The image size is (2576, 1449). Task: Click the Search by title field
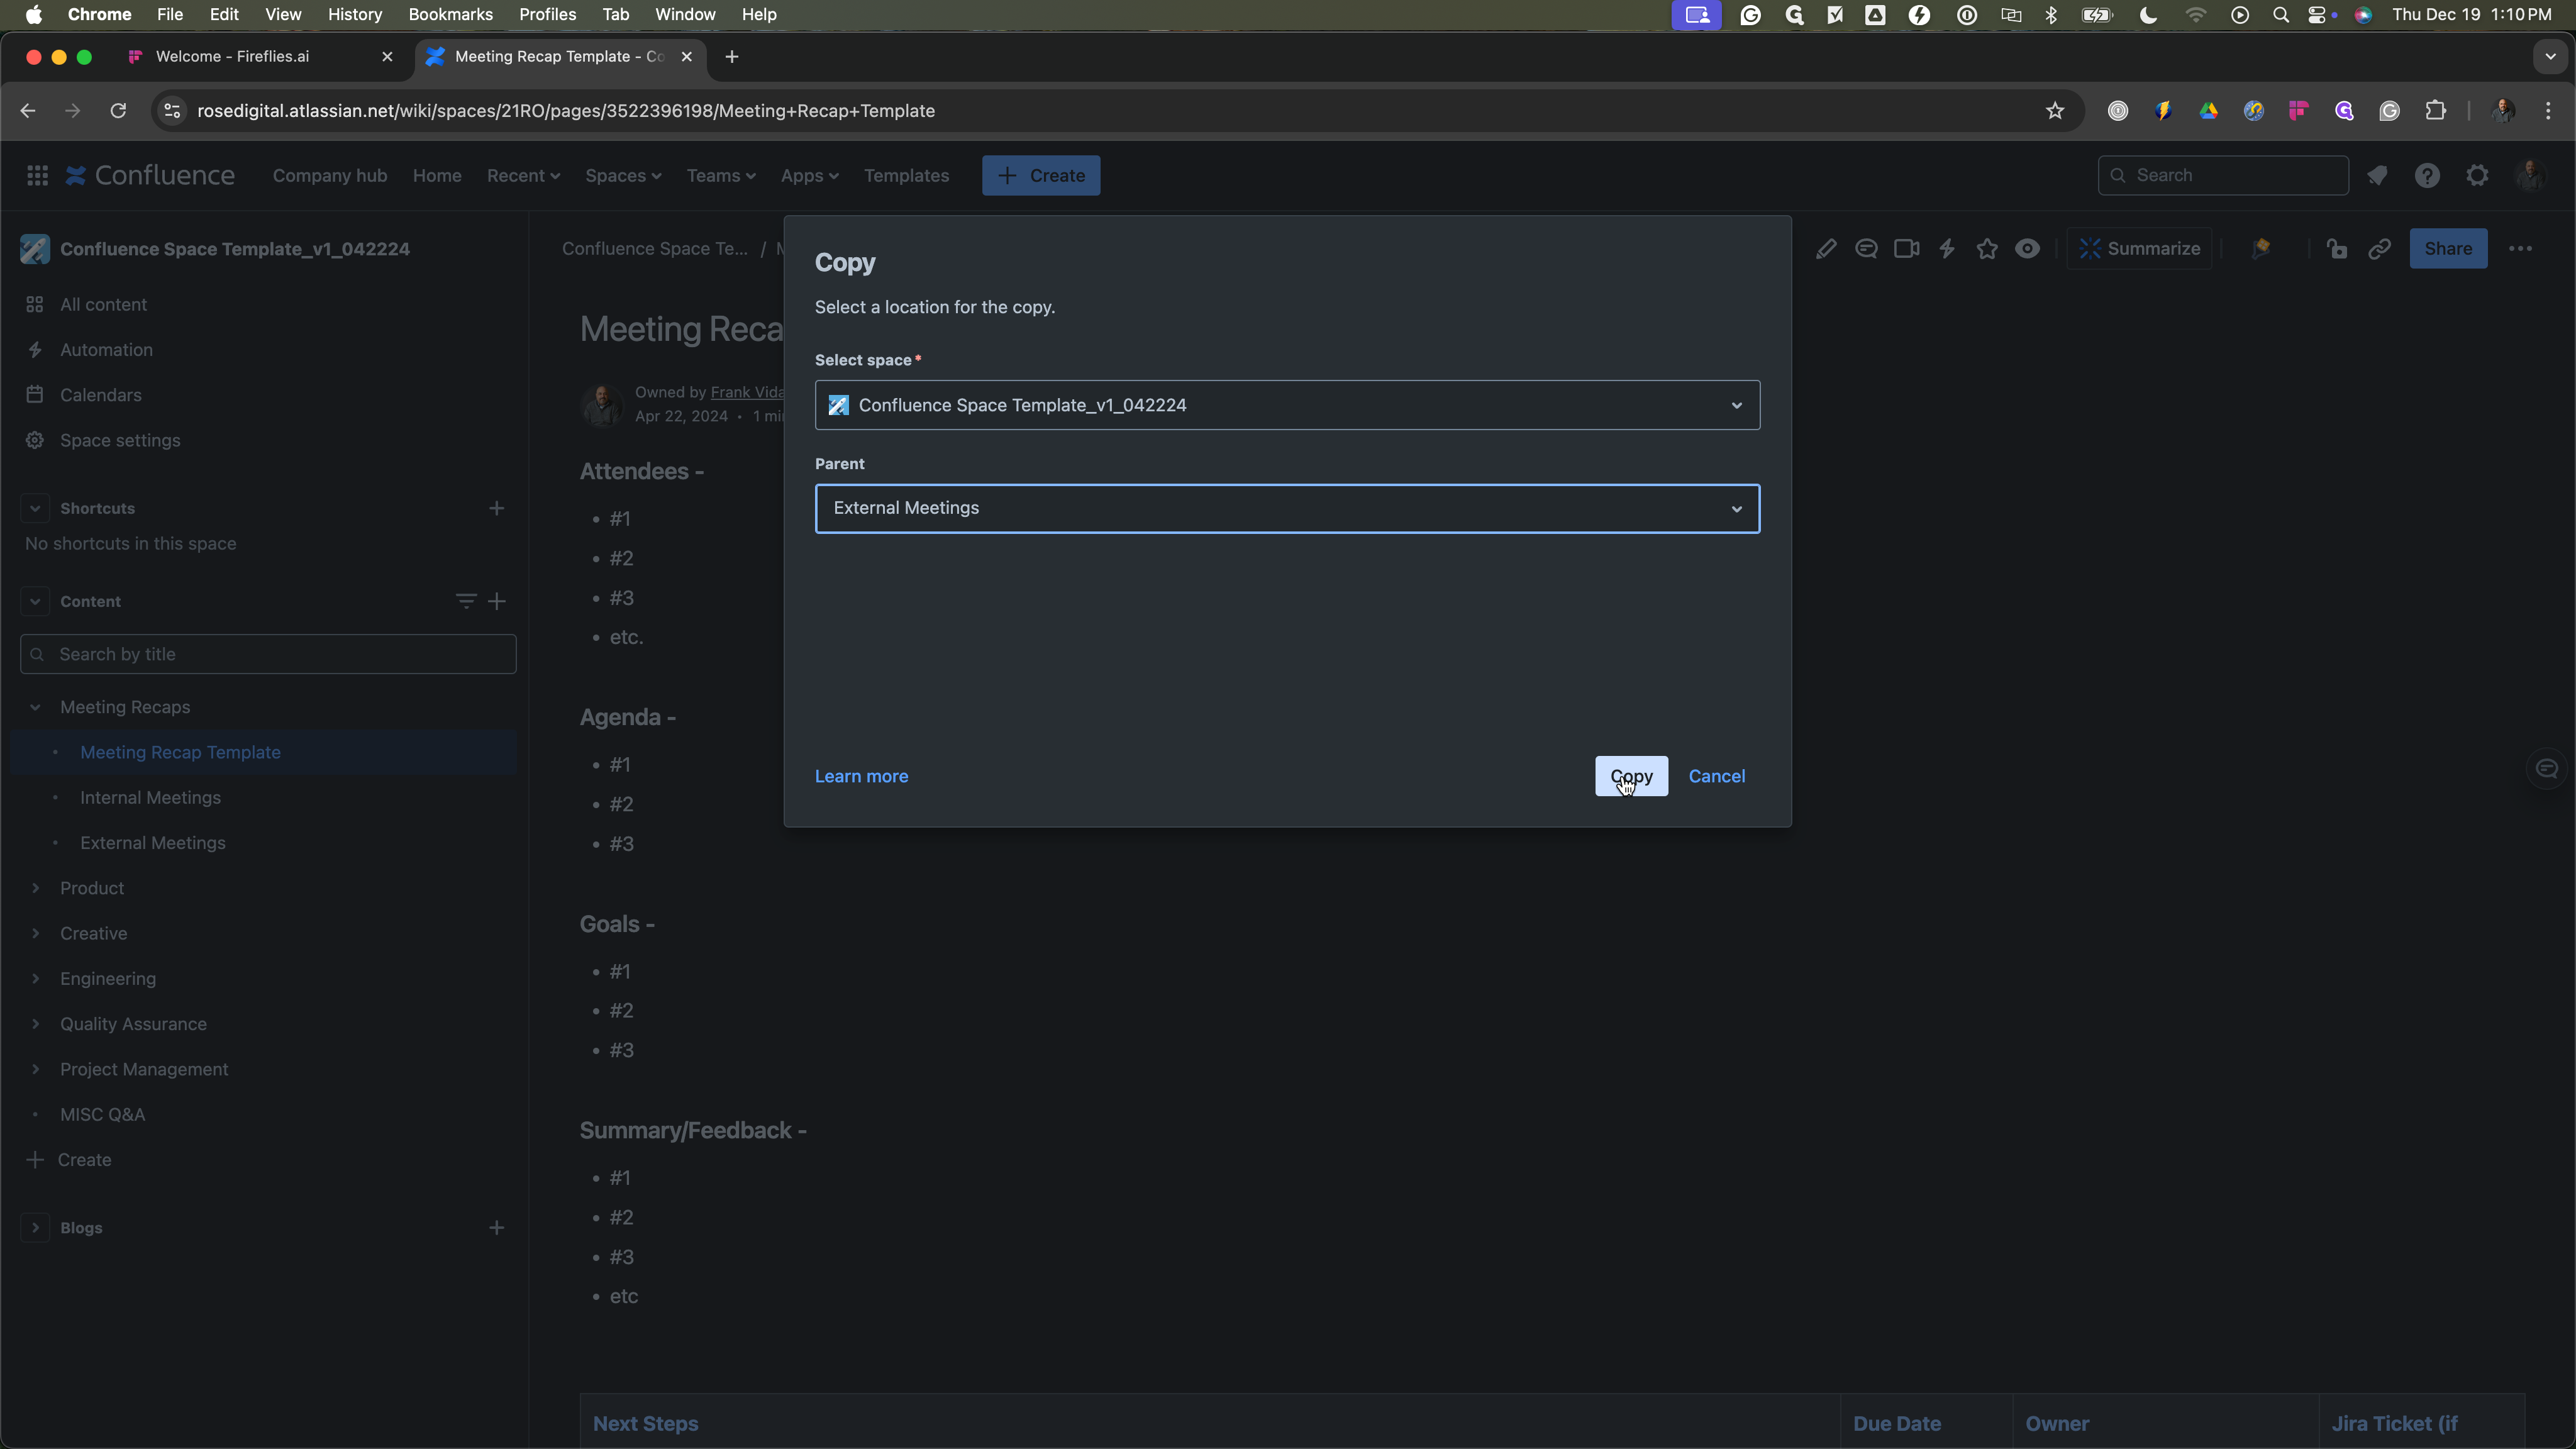click(x=268, y=654)
